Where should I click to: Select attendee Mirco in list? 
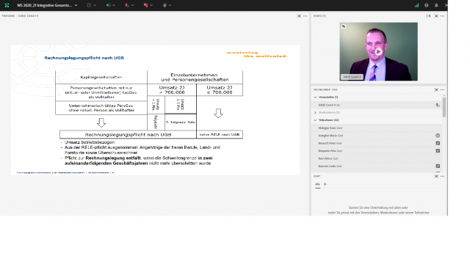[x=377, y=158]
